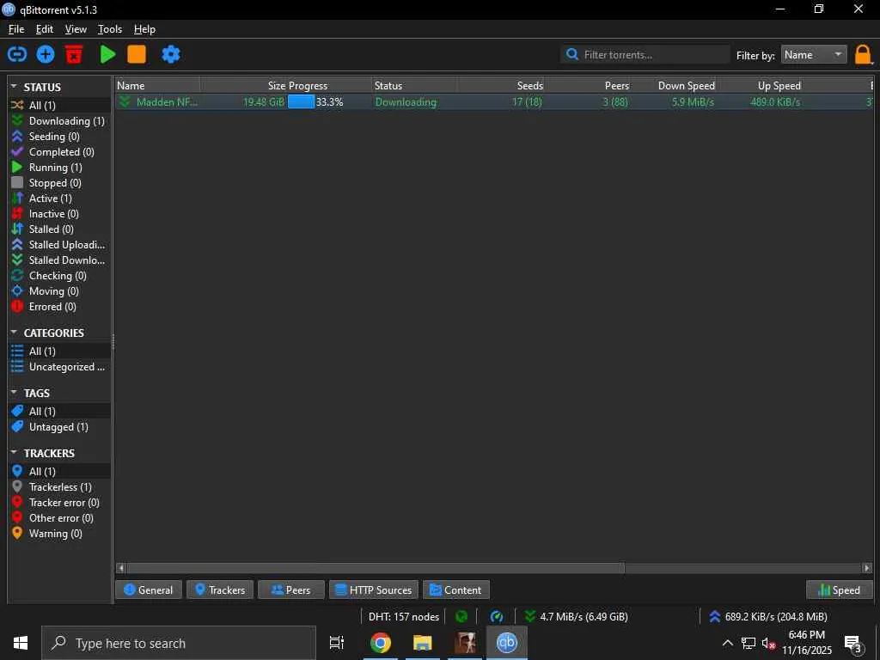Stop torrent with orange square icon

pos(137,54)
